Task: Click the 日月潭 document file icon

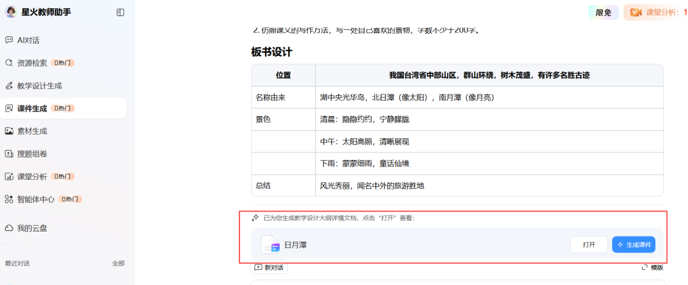Action: (270, 245)
